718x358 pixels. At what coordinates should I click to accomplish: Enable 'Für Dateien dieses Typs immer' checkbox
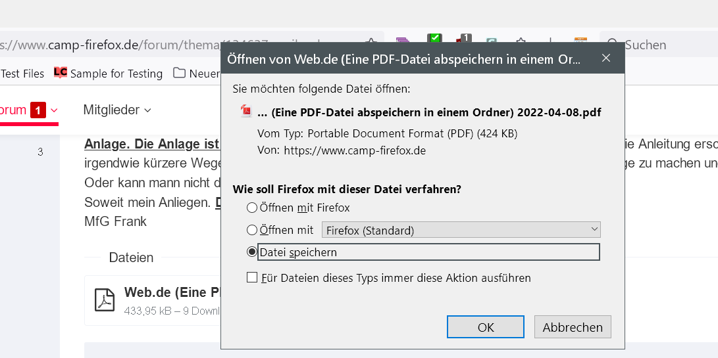(x=252, y=278)
